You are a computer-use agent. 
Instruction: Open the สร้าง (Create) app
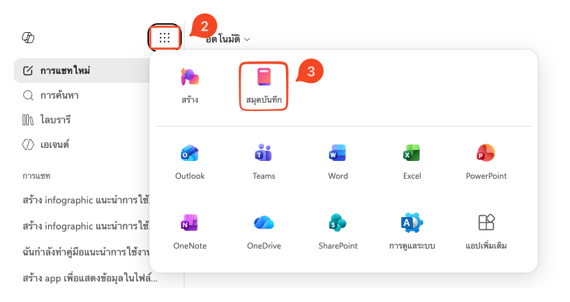coord(190,86)
